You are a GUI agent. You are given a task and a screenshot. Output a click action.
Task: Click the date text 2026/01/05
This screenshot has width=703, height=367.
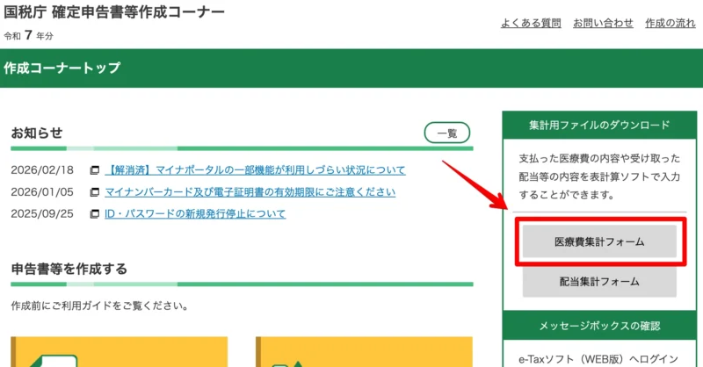42,192
